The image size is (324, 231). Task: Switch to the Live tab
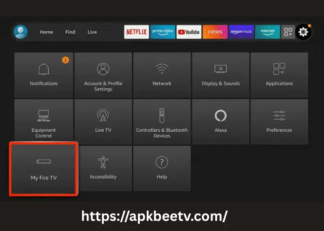pyautogui.click(x=92, y=32)
